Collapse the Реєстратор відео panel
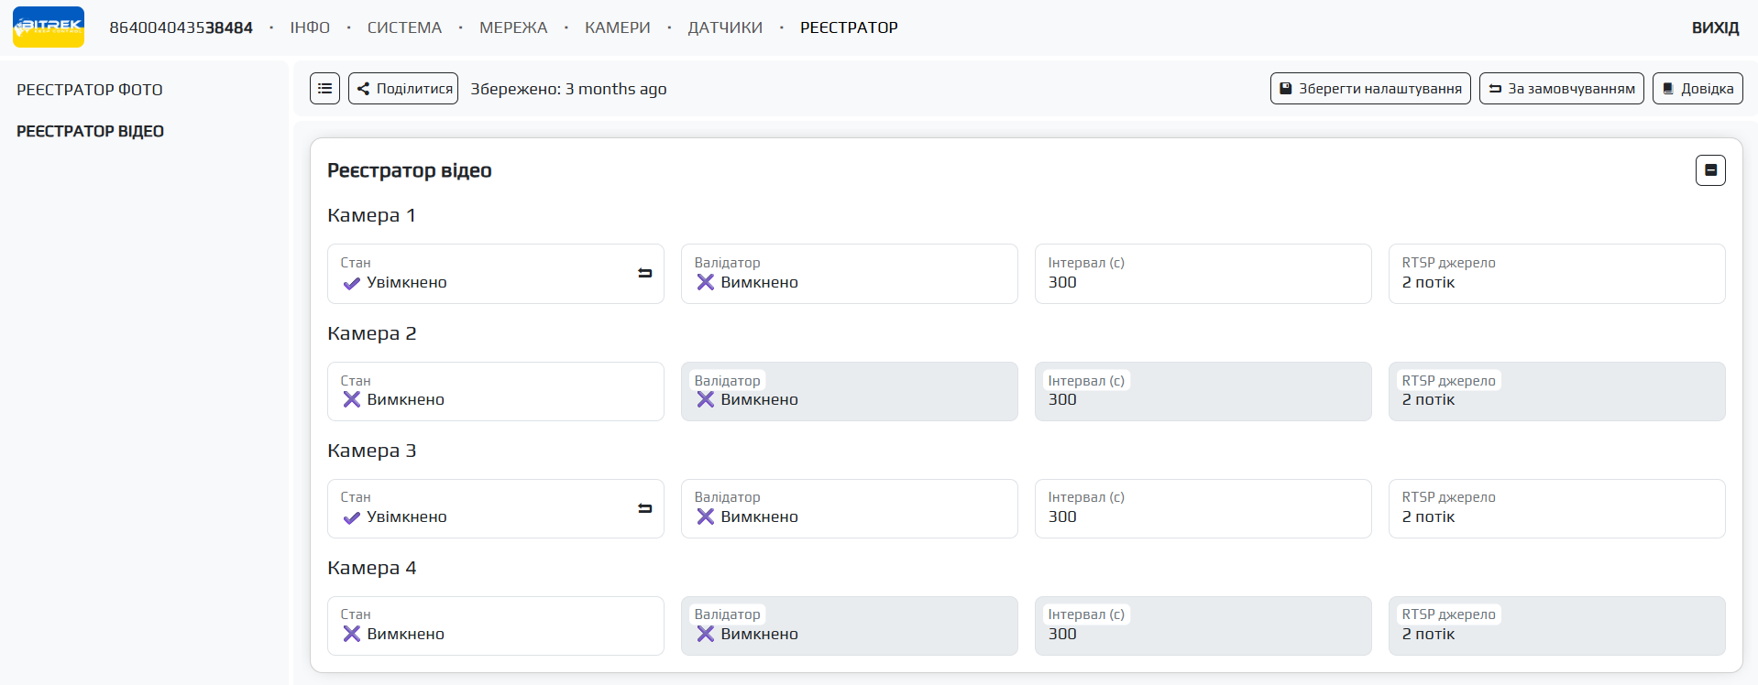This screenshot has height=685, width=1758. point(1709,170)
